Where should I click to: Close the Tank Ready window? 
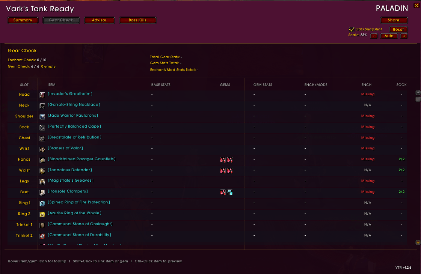(416, 5)
